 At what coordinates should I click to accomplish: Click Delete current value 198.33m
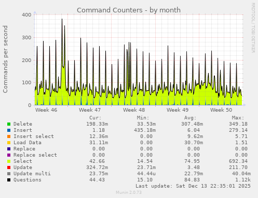coord(97,124)
